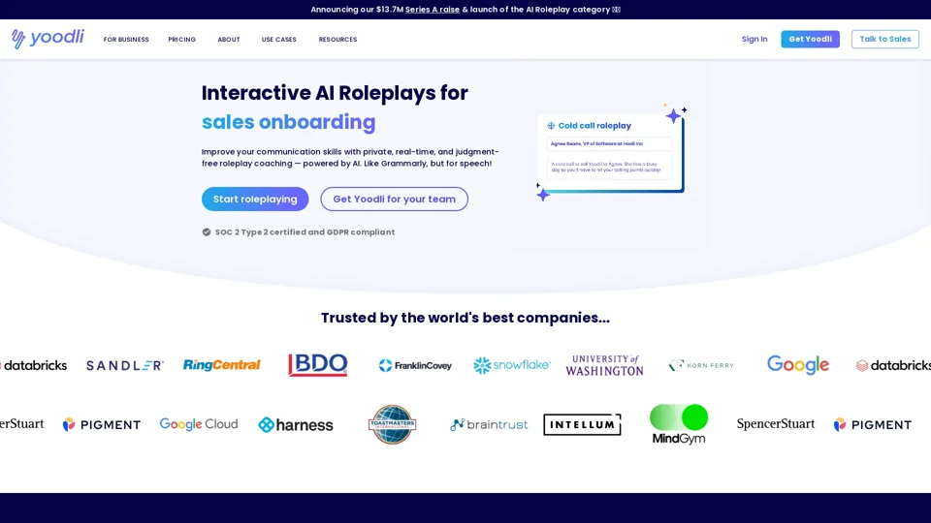Click the snowflake icon beside Cold call roleplay
This screenshot has width=931, height=523.
tap(551, 126)
